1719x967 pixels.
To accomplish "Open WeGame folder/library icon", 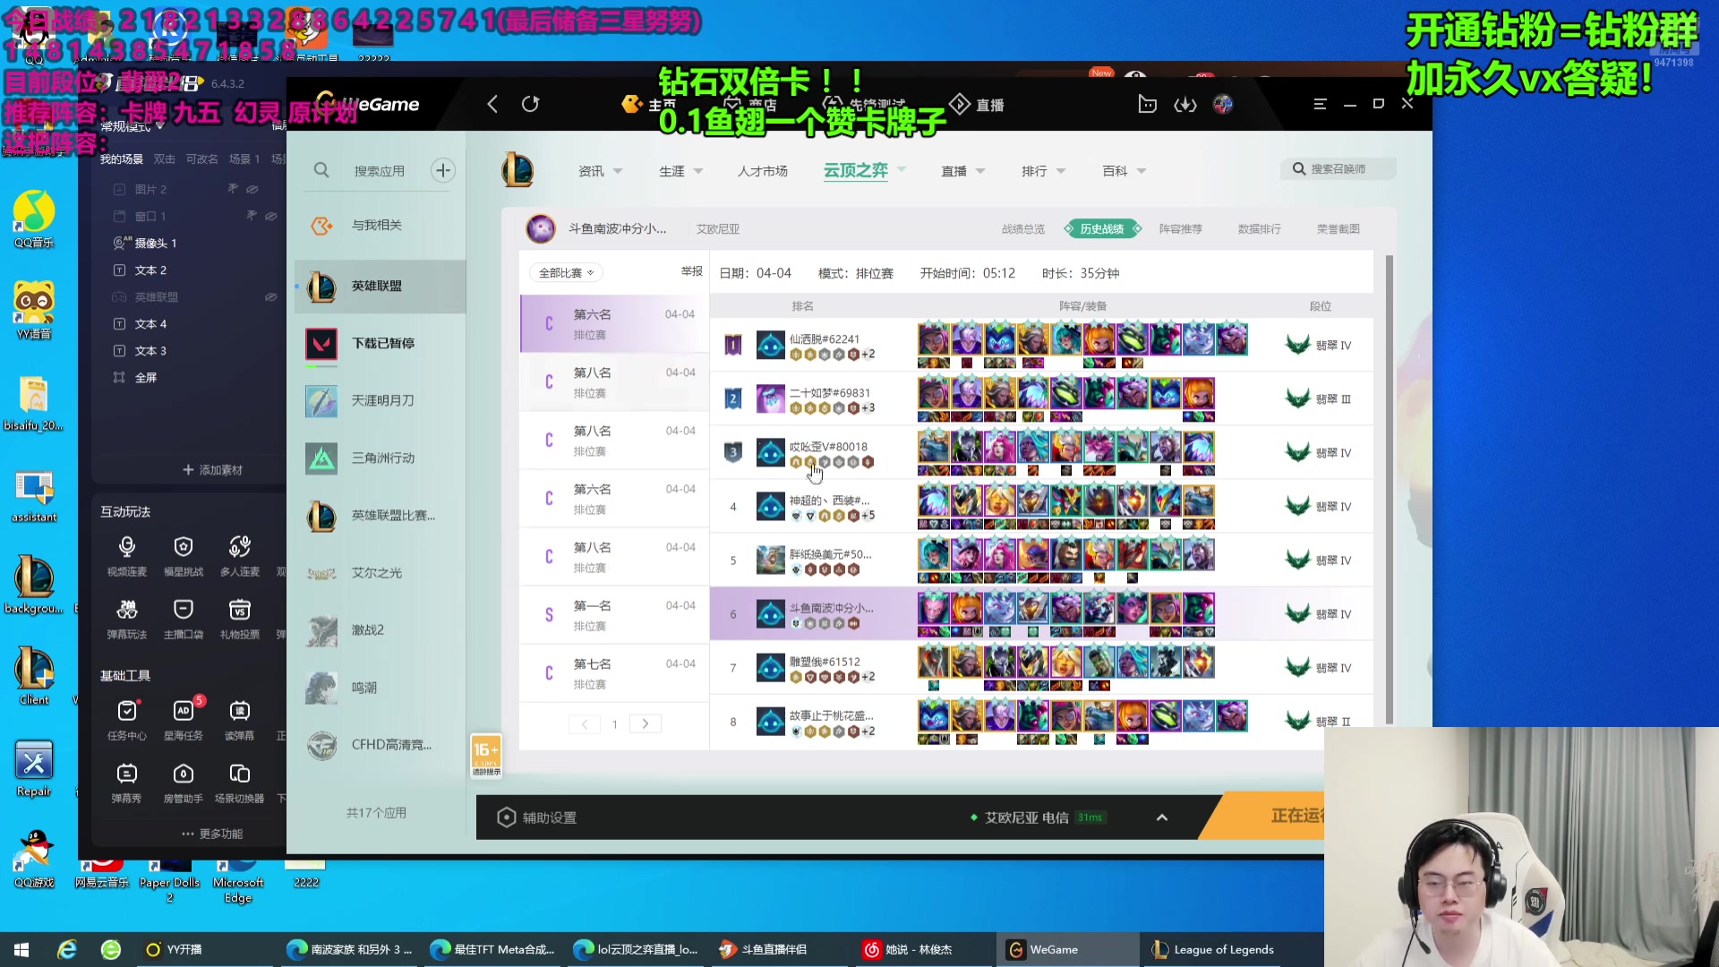I will 1147,104.
